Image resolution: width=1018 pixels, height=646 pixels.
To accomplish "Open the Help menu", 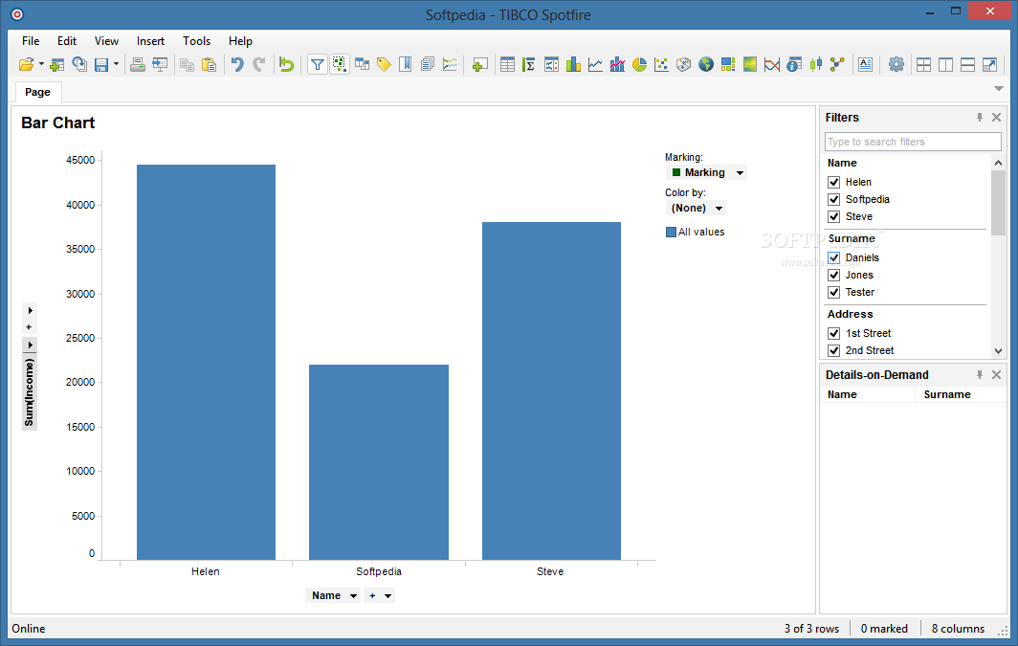I will [x=240, y=41].
